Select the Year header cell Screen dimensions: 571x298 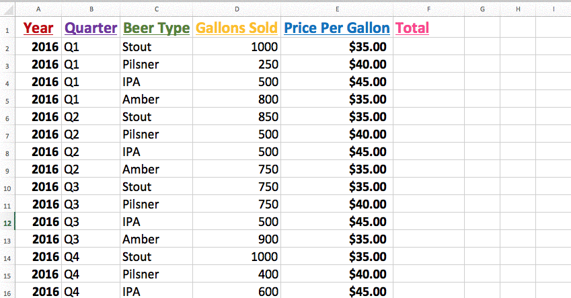(38, 28)
